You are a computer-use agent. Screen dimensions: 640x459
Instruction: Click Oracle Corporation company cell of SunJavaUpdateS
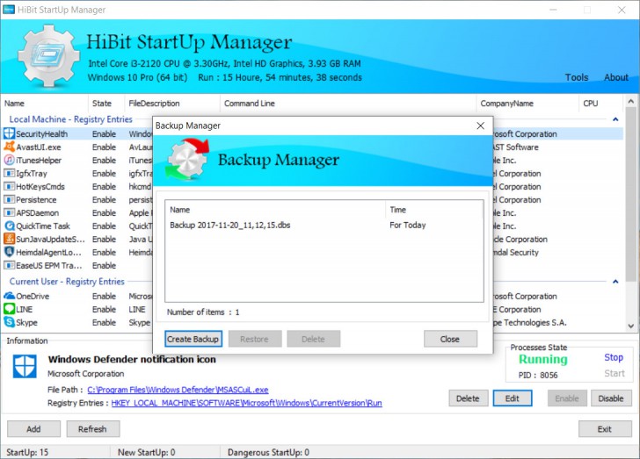[x=520, y=239]
